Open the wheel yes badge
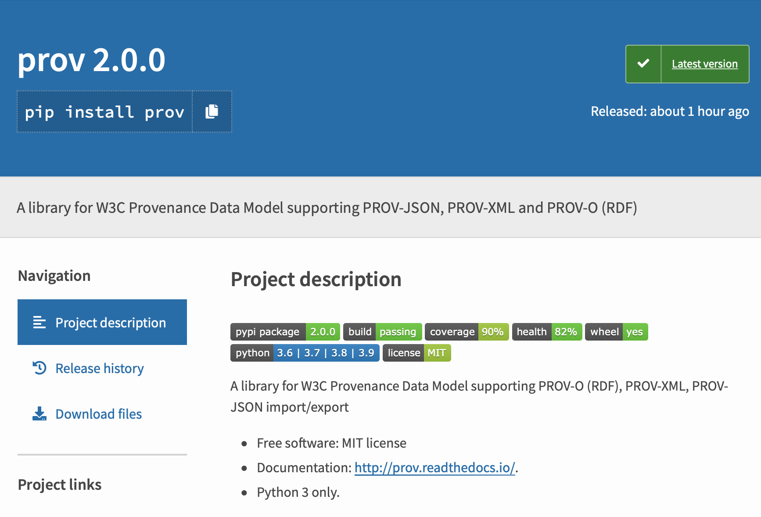Viewport: 761px width, 517px height. [617, 332]
